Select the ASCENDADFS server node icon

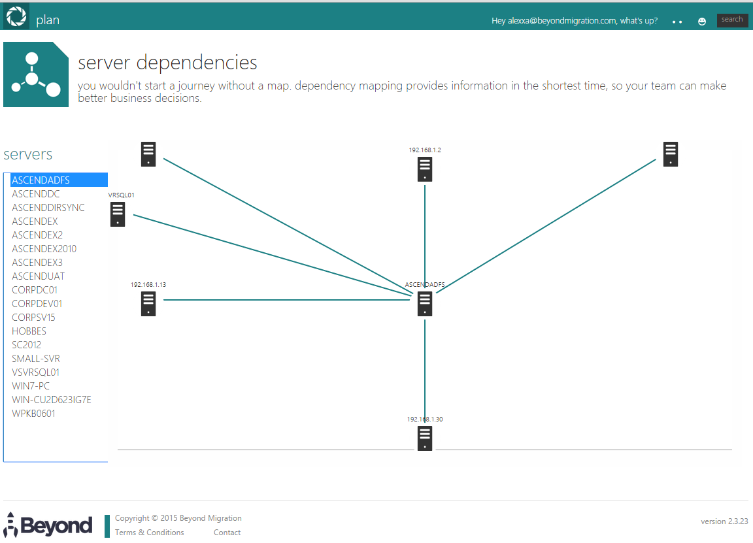click(424, 304)
